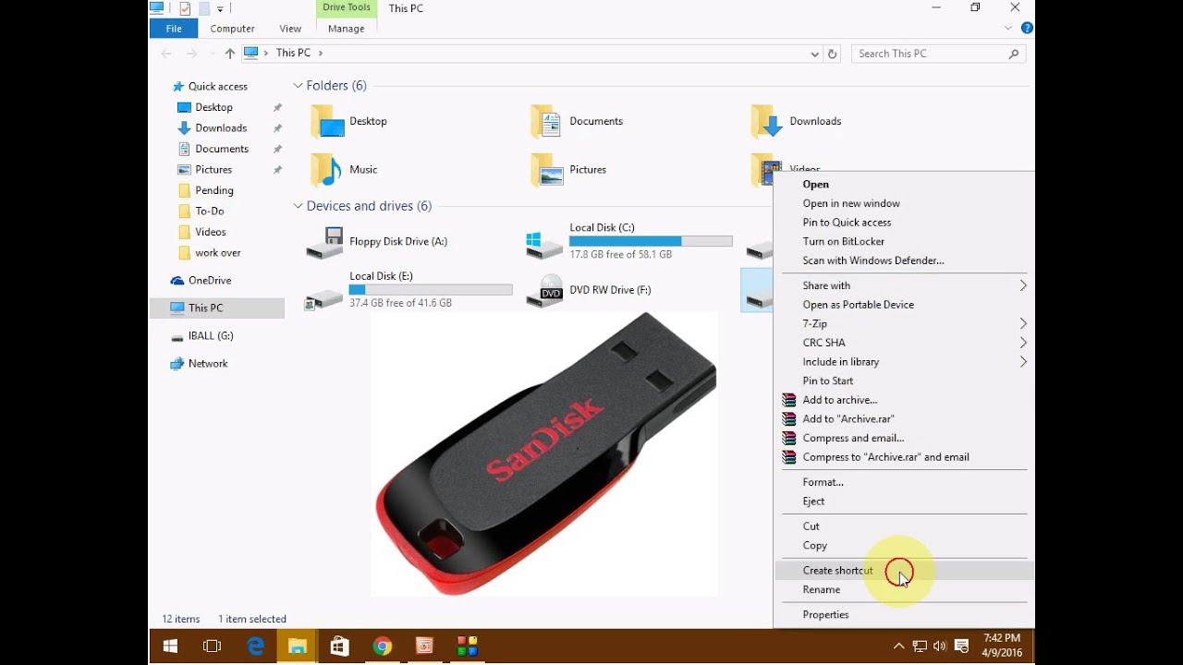This screenshot has width=1183, height=665.
Task: Expand Share with submenu arrow
Action: coord(1023,285)
